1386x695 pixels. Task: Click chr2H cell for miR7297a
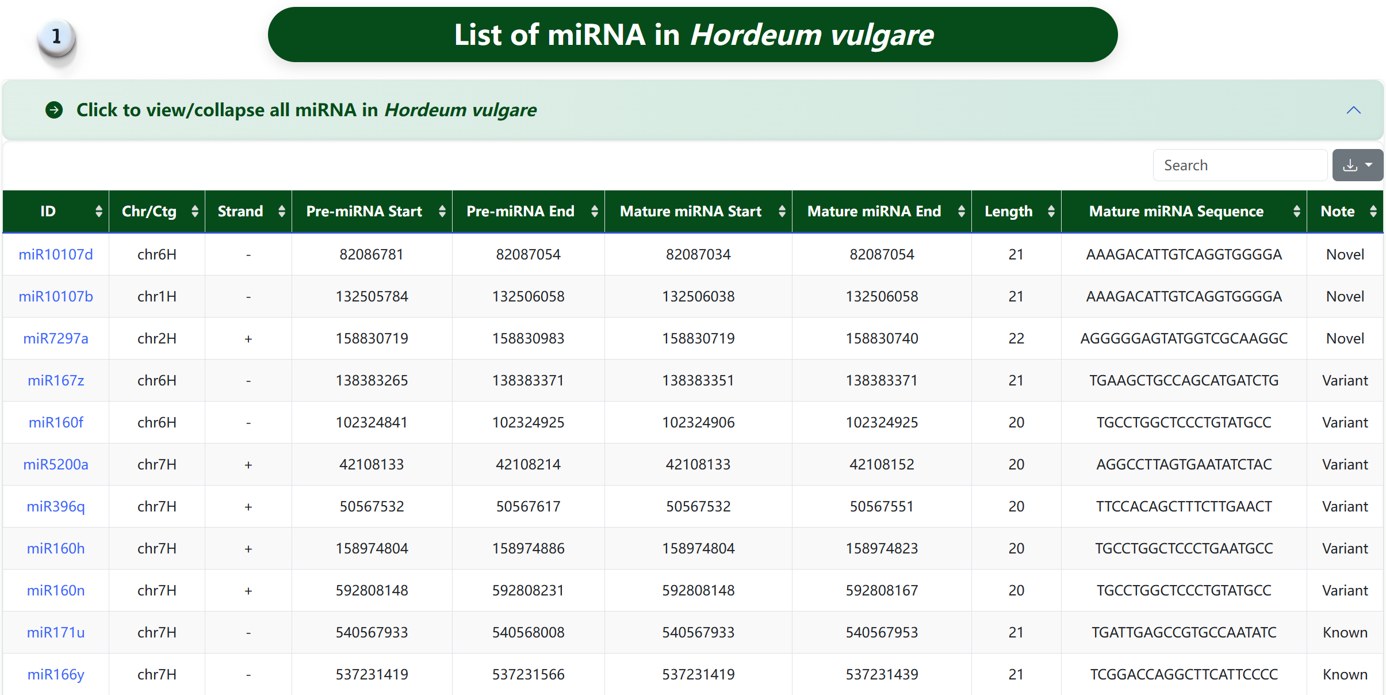[x=156, y=338]
